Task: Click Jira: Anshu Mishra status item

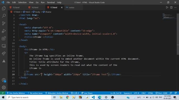Action: pyautogui.click(x=16, y=93)
